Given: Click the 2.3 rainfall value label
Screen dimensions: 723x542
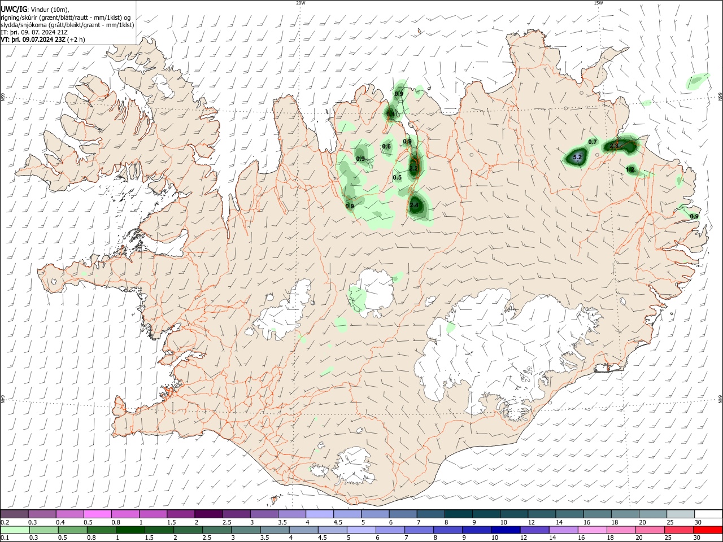Looking at the screenshot, I should pyautogui.click(x=615, y=146).
